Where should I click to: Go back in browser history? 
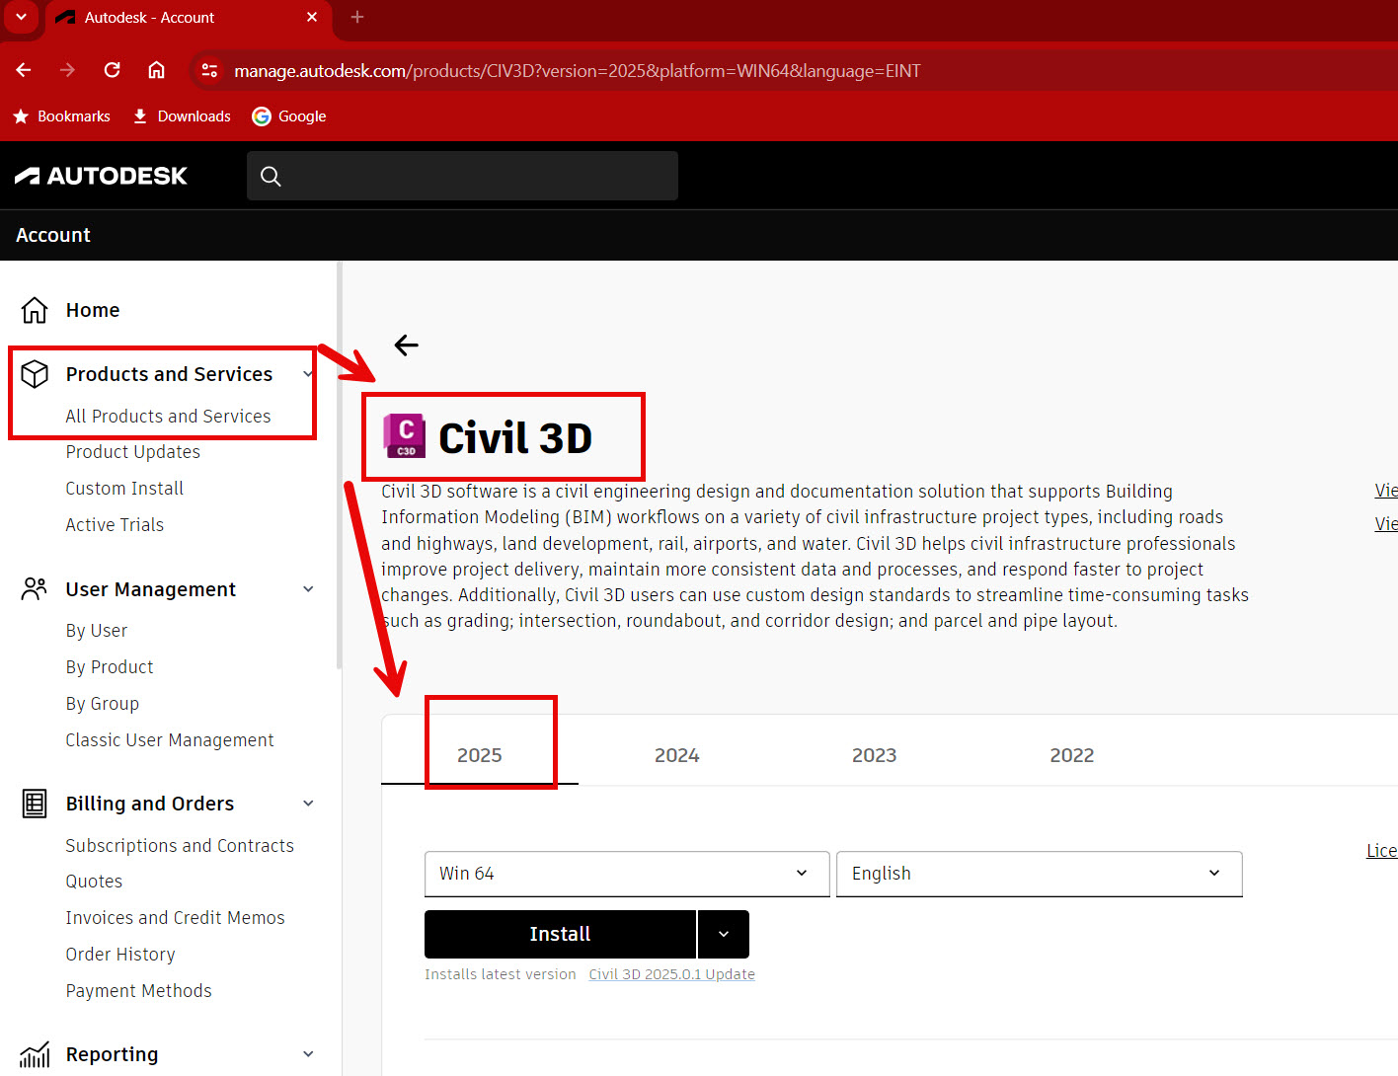[24, 70]
